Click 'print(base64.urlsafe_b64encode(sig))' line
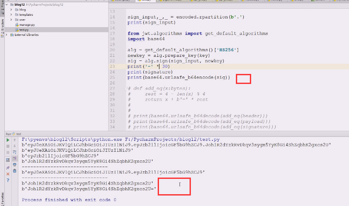This screenshot has width=349, height=206. click(179, 77)
